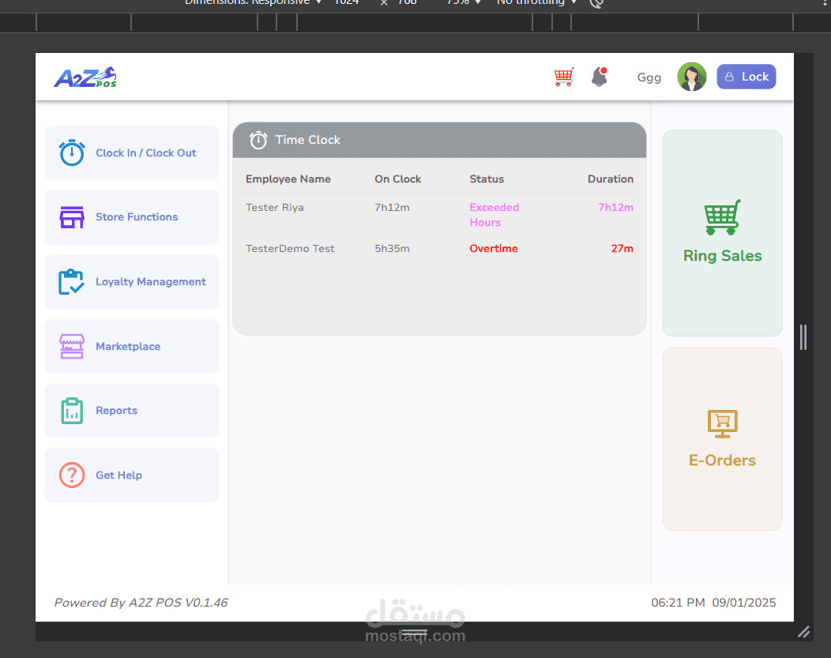Image resolution: width=831 pixels, height=658 pixels.
Task: Click the clipboard check Loyalty icon
Action: [72, 282]
